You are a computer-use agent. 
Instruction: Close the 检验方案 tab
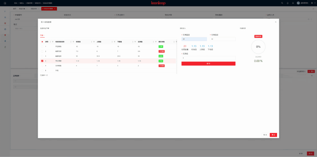pos(27,9)
